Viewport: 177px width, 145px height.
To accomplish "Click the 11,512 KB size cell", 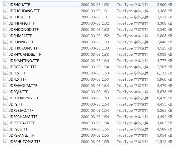I will click(x=164, y=142).
